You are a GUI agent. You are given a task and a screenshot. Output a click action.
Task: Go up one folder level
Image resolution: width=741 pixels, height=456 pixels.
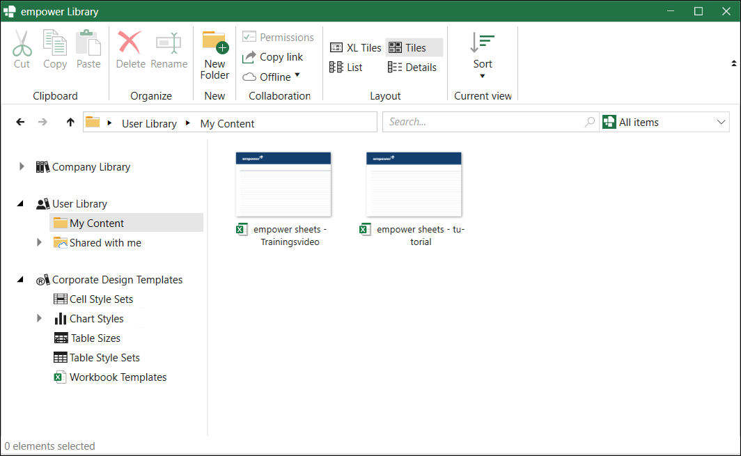point(70,122)
